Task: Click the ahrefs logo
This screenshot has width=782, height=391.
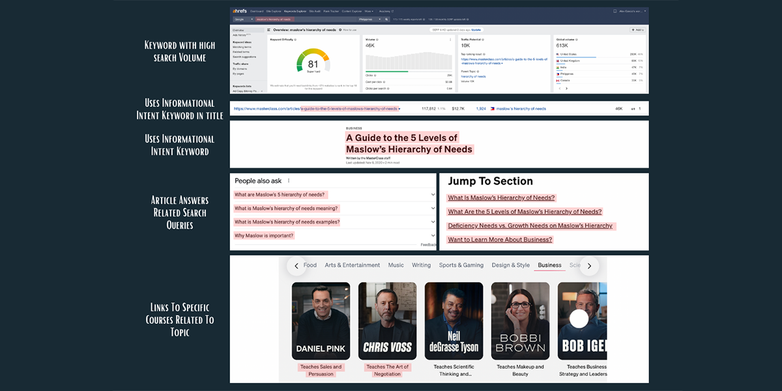Action: click(240, 11)
